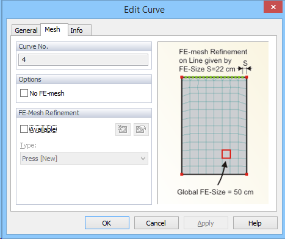Switch to the General tab
Screen dimensions: 285x239
pos(26,30)
